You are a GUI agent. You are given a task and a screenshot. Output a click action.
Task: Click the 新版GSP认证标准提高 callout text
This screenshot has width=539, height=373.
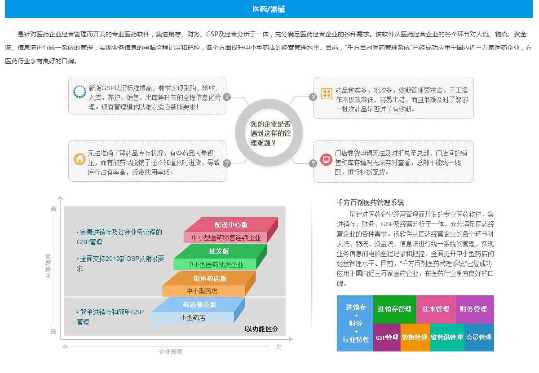click(155, 97)
